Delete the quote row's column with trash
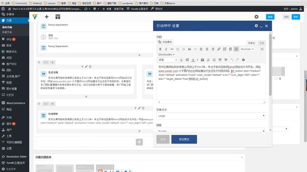This screenshot has width=307, height=172. pyautogui.click(x=90, y=67)
